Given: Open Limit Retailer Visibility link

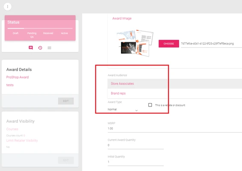Looking at the screenshot, I should (x=22, y=141).
